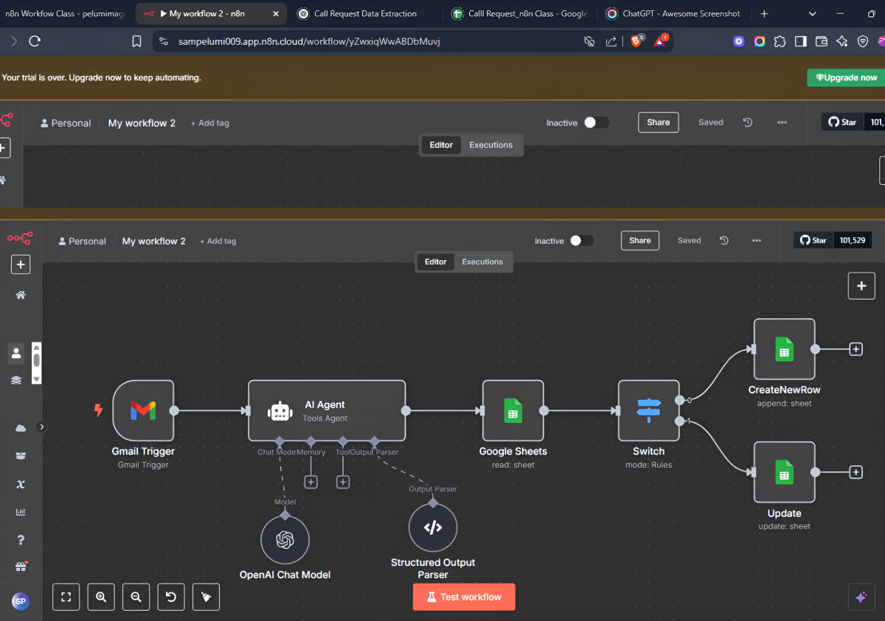Viewport: 885px width, 621px height.
Task: Click the Gmail trigger lightning bolt icon
Action: click(98, 410)
